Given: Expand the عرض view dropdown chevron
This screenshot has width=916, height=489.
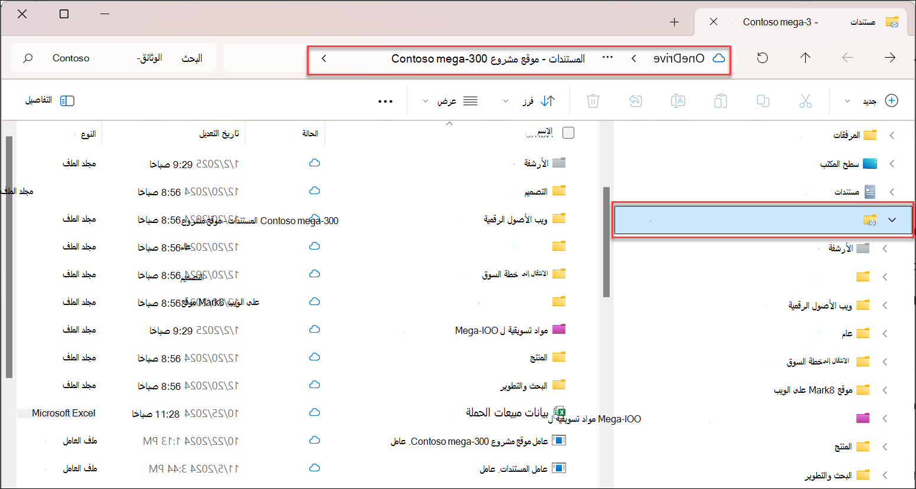Looking at the screenshot, I should (426, 101).
